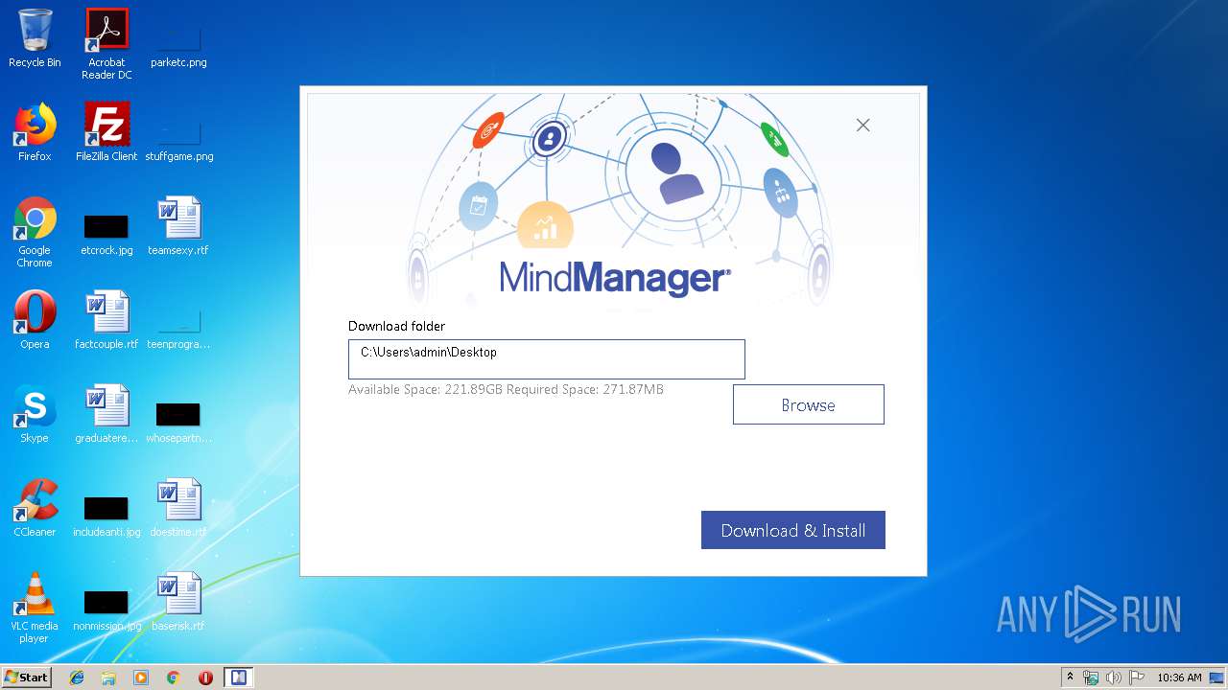Launch Skype desktop shortcut
1228x690 pixels.
pos(35,415)
